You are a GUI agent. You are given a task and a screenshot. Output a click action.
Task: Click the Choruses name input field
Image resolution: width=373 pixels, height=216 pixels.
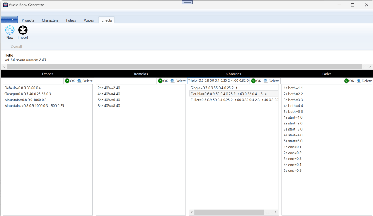click(219, 81)
